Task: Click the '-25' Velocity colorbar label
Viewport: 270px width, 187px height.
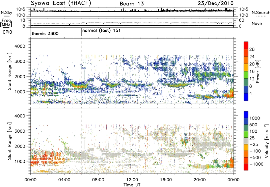Action: [x=254, y=144]
